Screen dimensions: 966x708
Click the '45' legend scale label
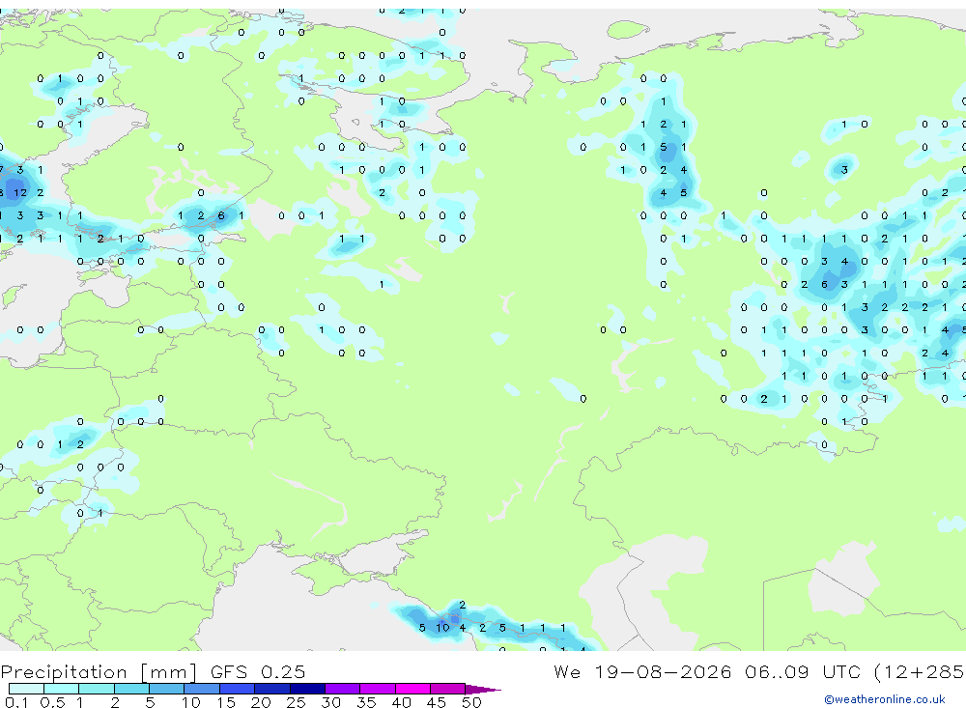click(x=437, y=702)
